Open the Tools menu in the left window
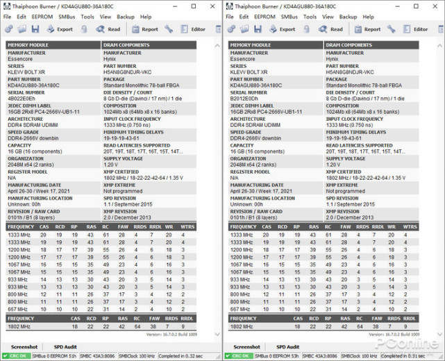This screenshot has height=361, width=445. pyautogui.click(x=87, y=17)
